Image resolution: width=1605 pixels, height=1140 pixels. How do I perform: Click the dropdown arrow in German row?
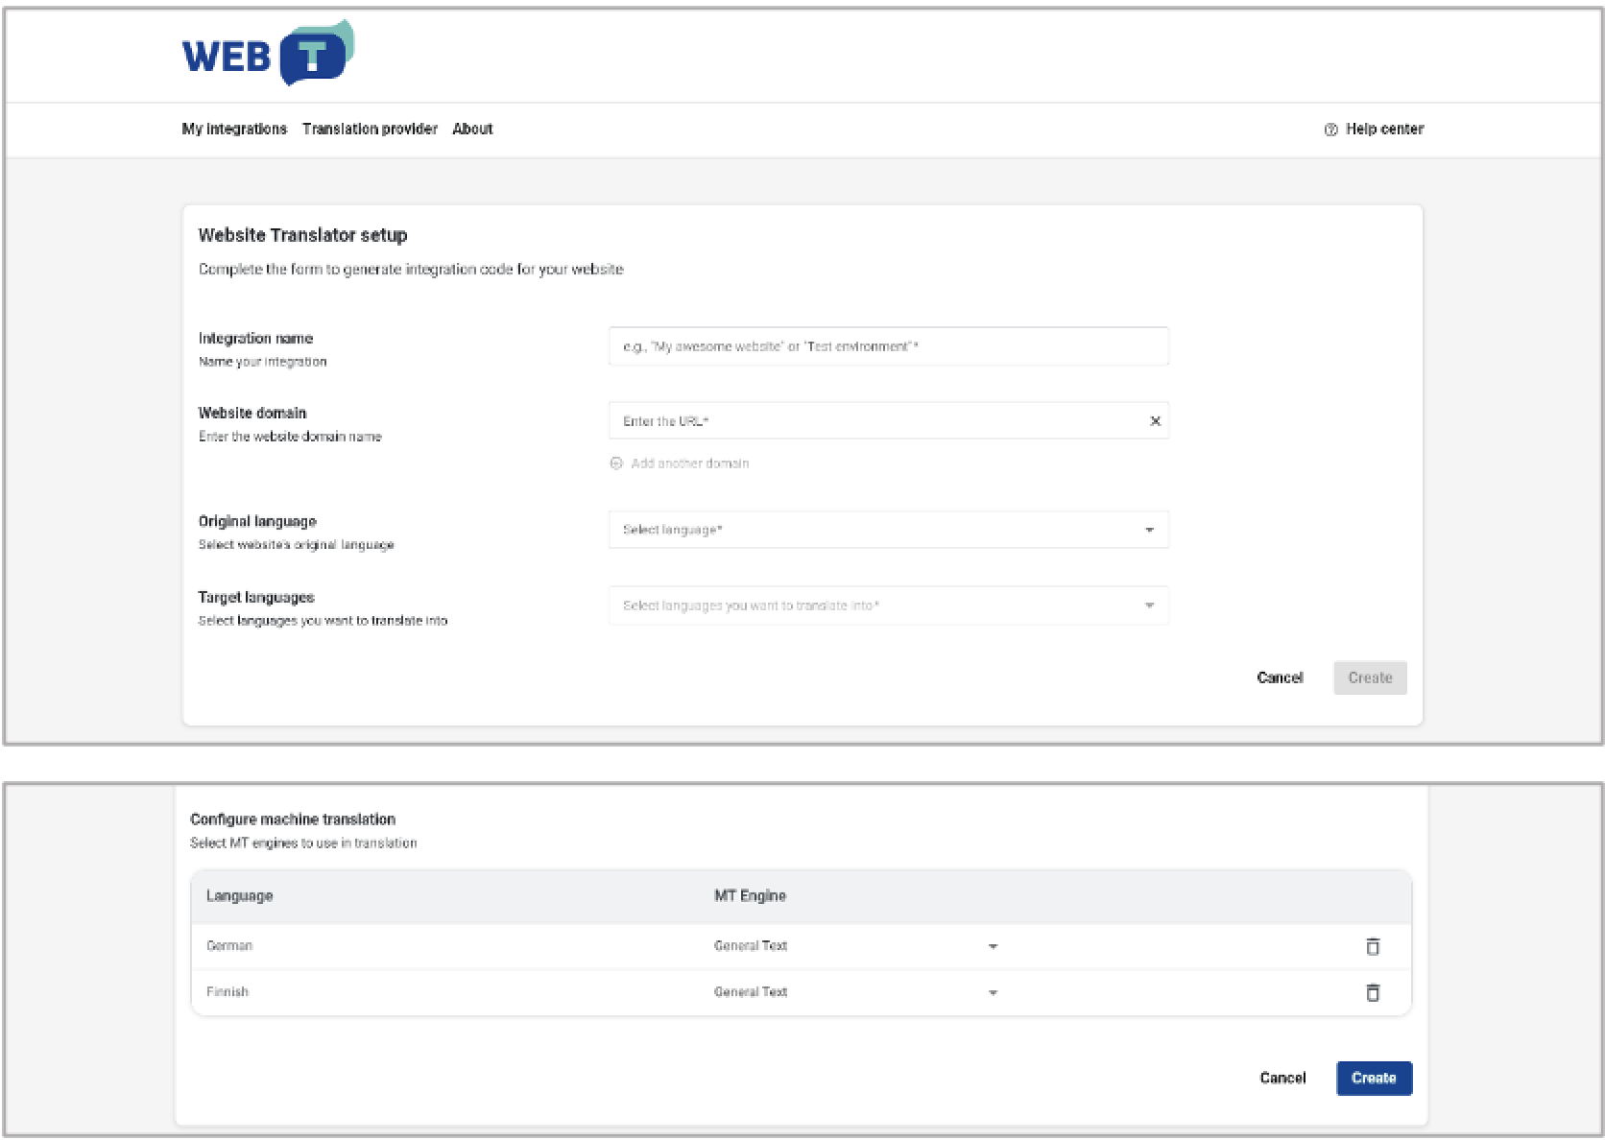[x=993, y=947]
